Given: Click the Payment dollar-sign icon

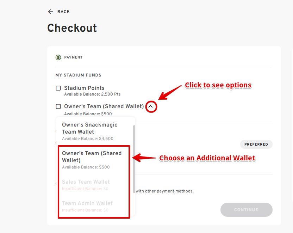Looking at the screenshot, I should tap(58, 57).
